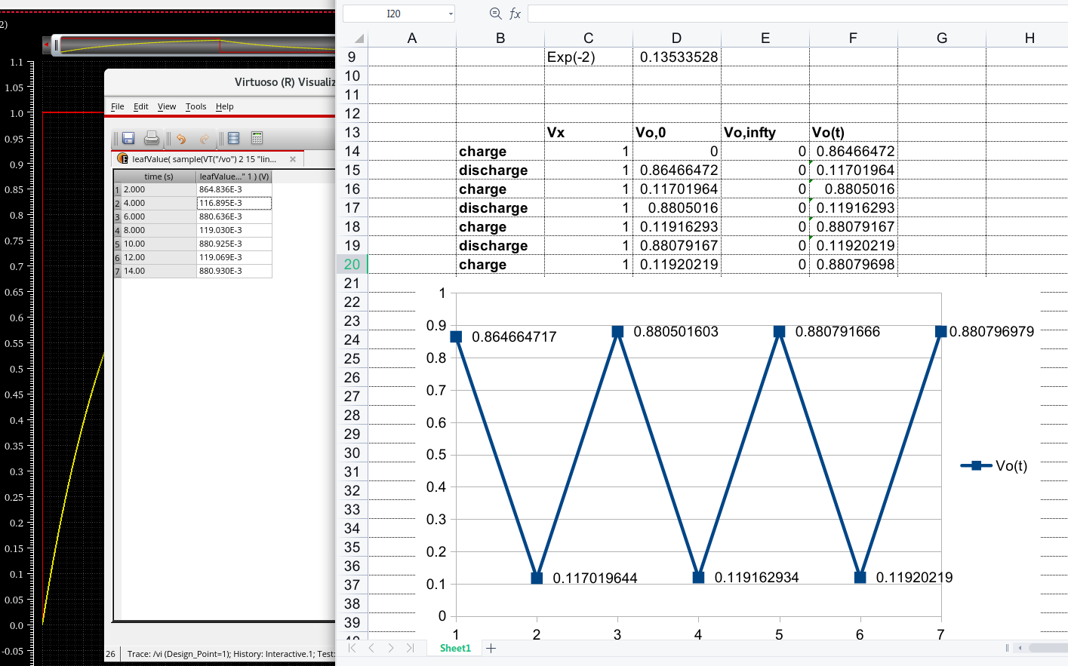Image resolution: width=1068 pixels, height=666 pixels.
Task: Open the Name Box dropdown arrow
Action: coord(451,14)
